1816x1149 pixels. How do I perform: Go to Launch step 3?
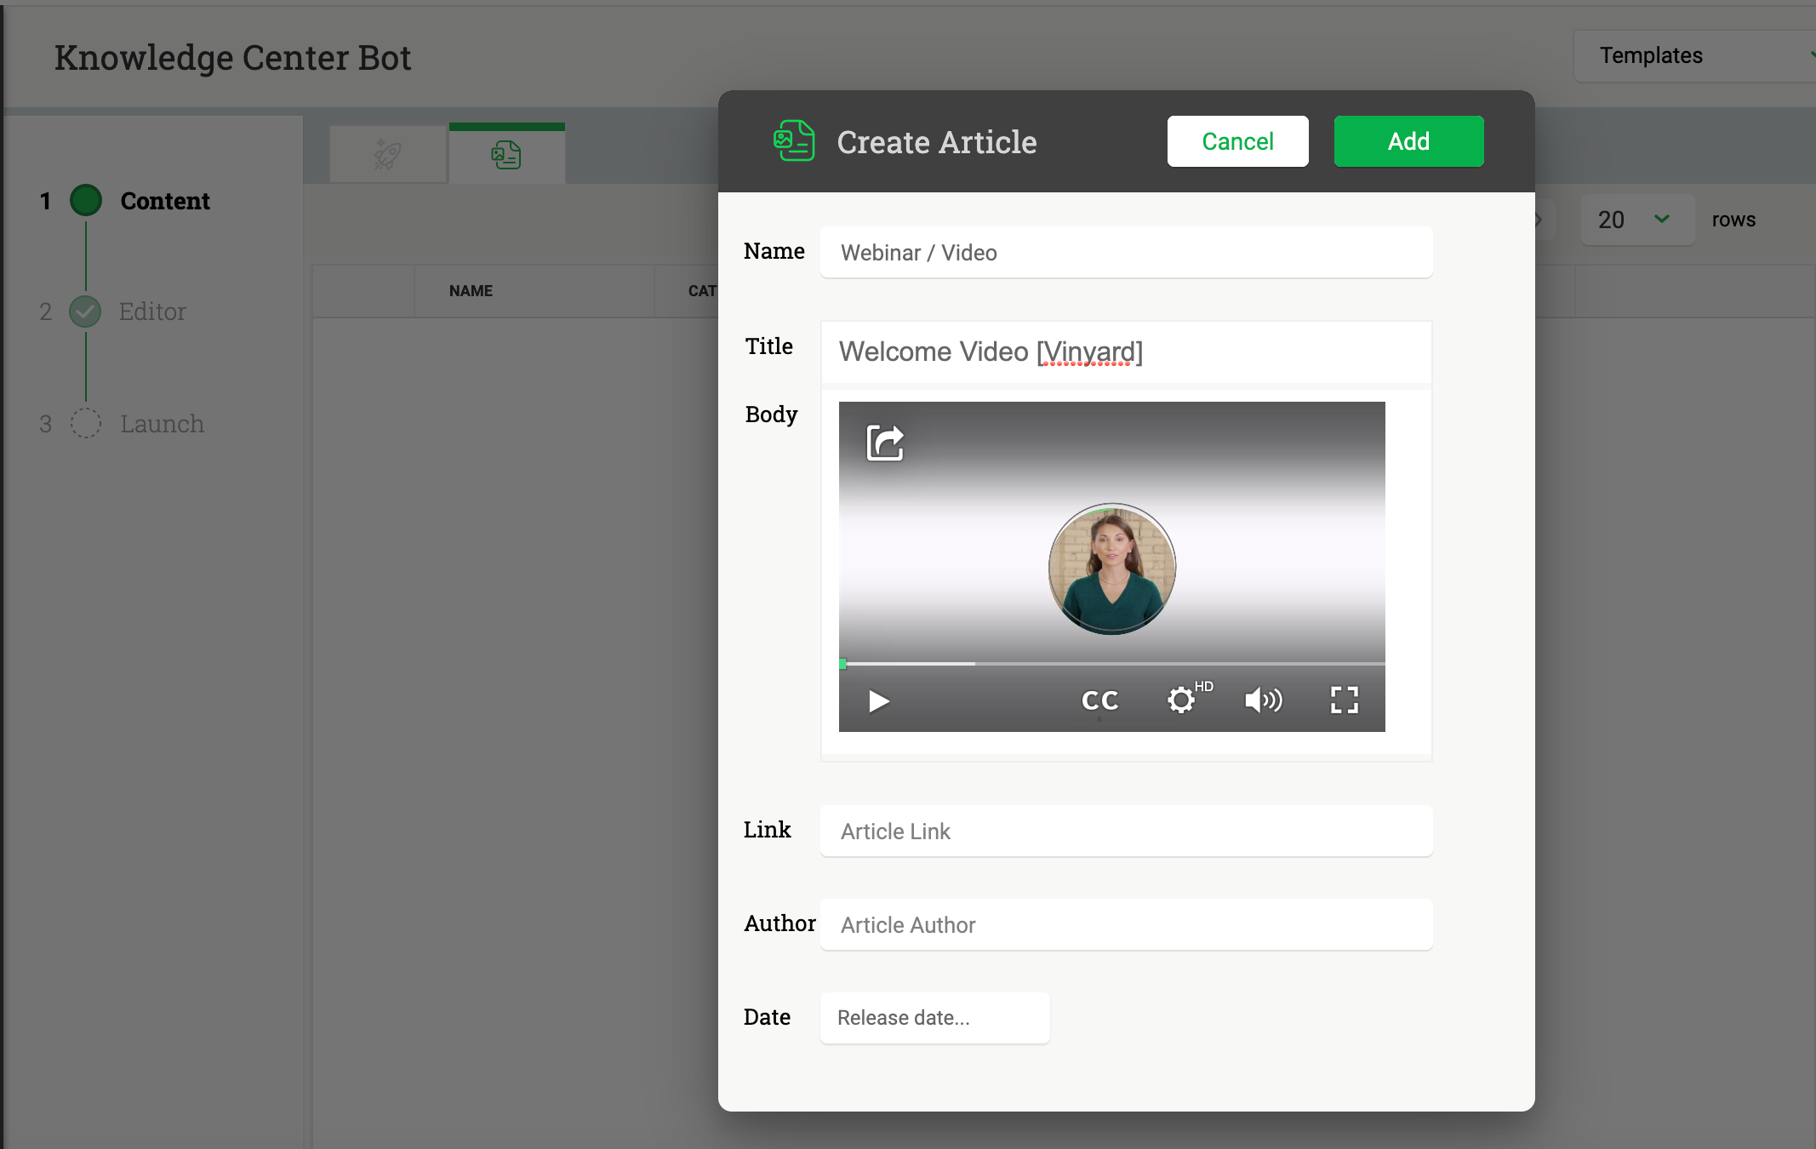162,424
